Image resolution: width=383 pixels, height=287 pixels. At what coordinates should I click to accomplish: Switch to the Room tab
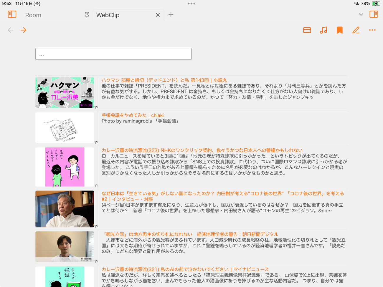(x=33, y=15)
